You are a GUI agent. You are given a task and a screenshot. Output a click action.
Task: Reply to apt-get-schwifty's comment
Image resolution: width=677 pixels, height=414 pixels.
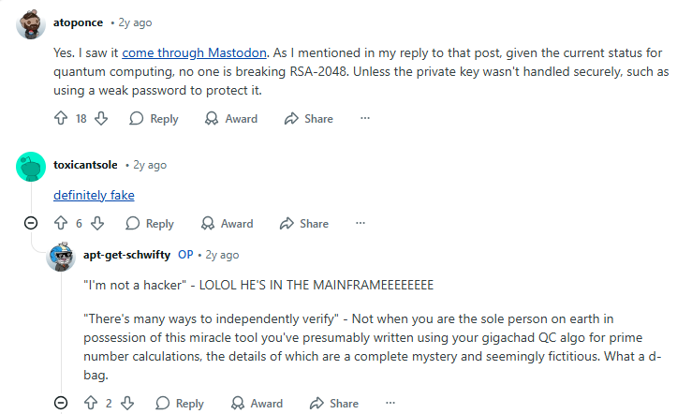179,403
